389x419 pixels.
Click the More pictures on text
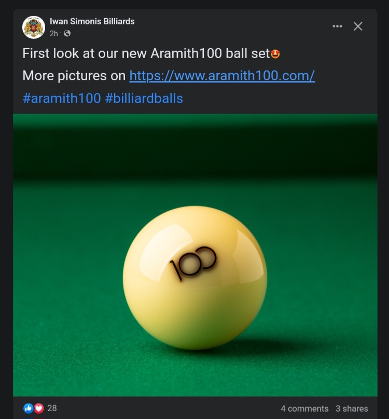[x=74, y=76]
